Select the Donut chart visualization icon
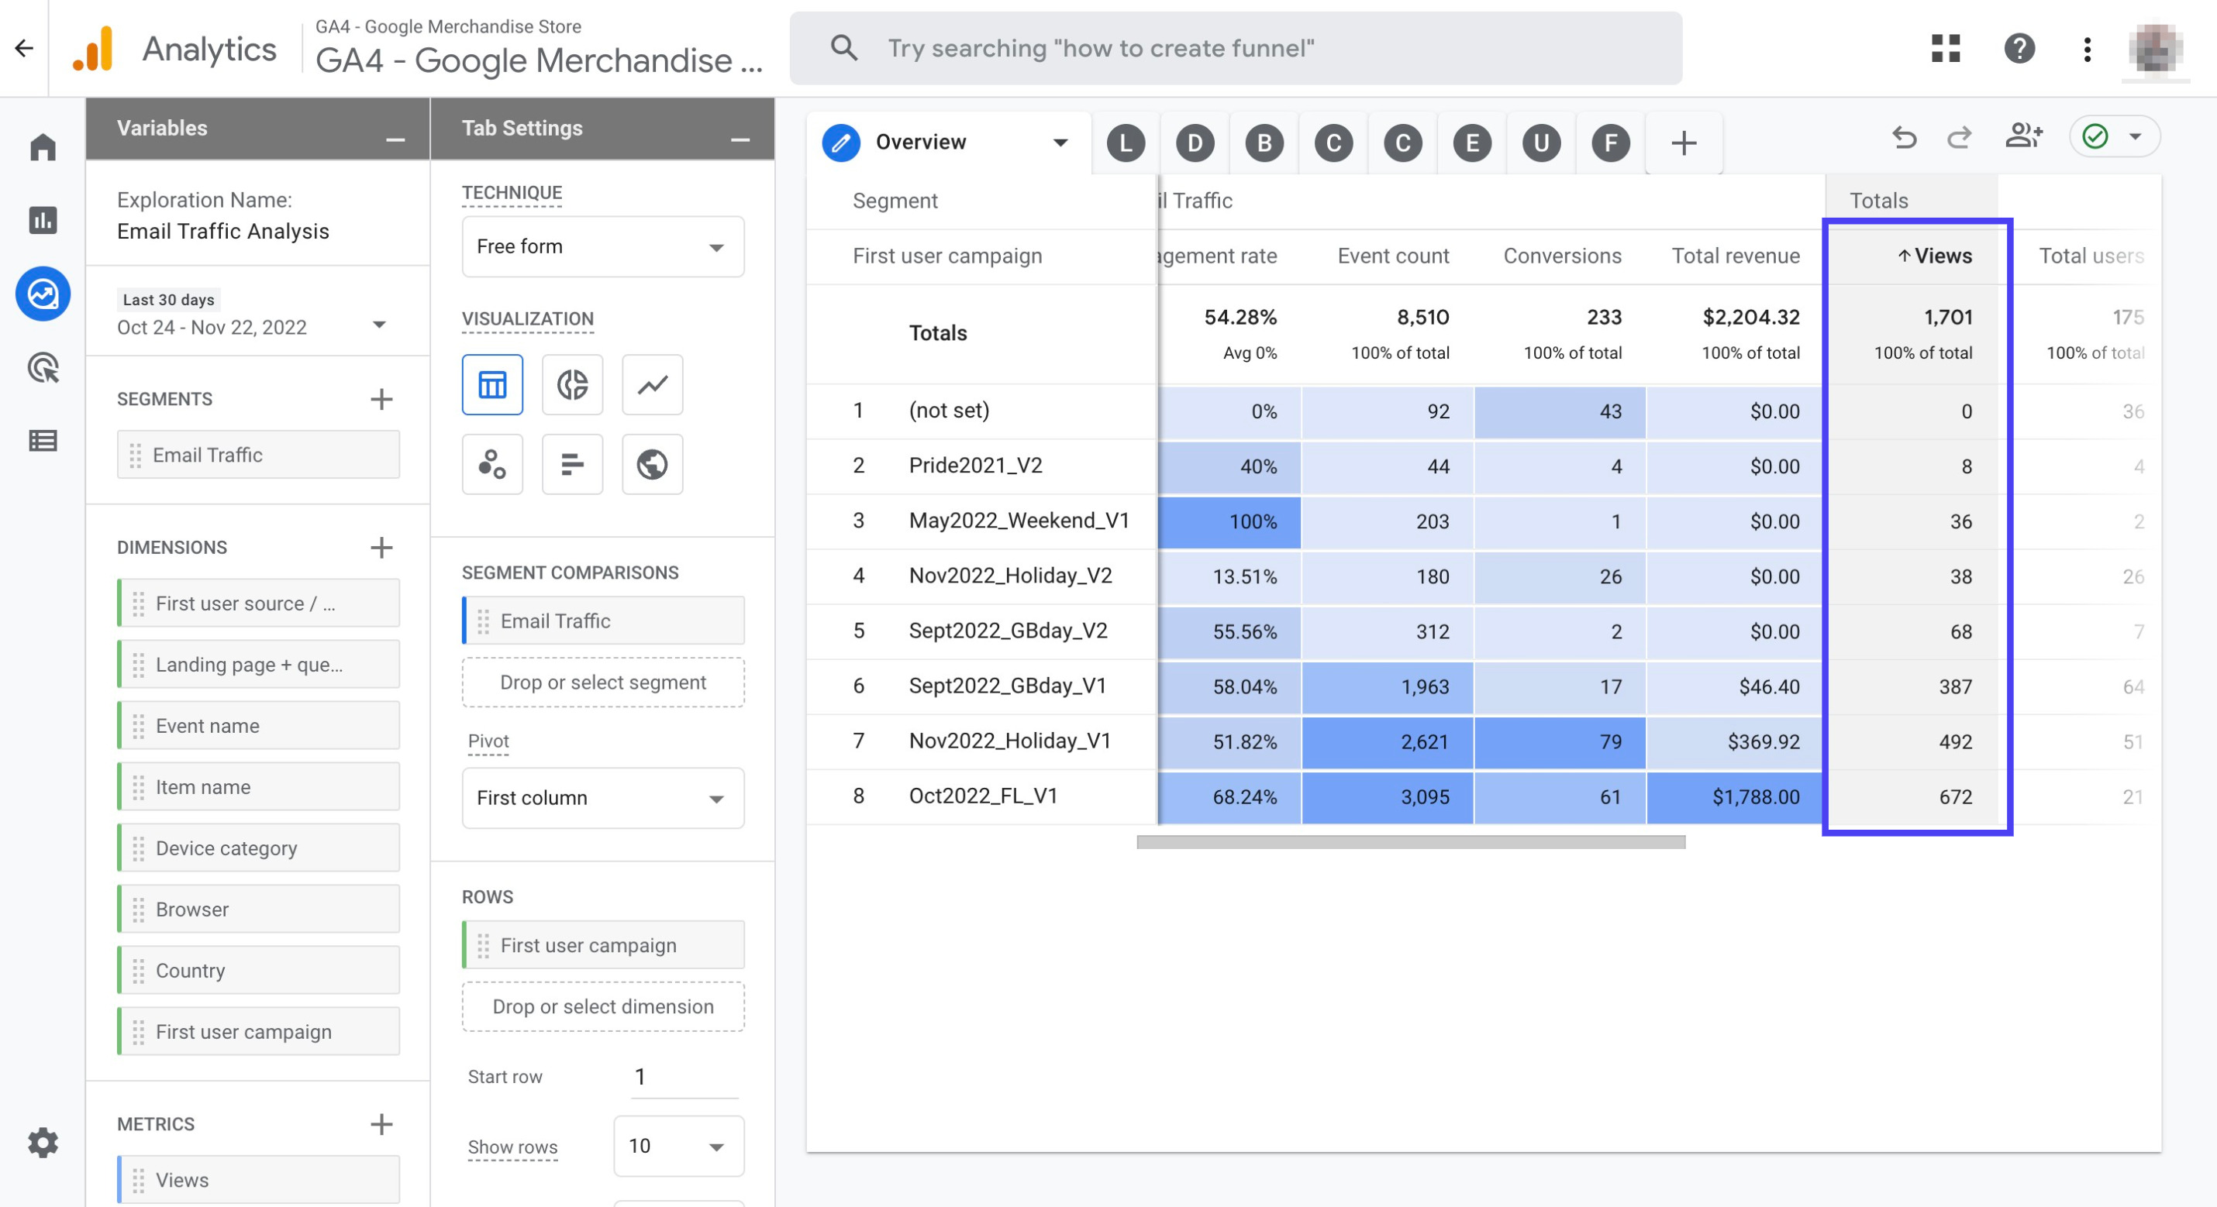The image size is (2217, 1207). pyautogui.click(x=572, y=384)
